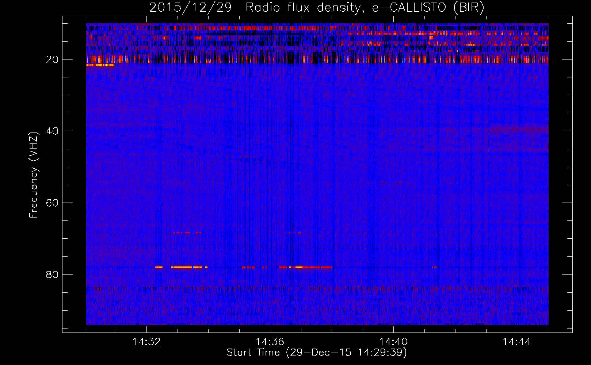Click the faint 68 MHz marks near 14:37
591x365 pixels.
[x=295, y=233]
